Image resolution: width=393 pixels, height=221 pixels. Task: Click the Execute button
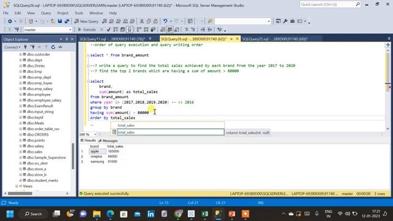click(87, 29)
